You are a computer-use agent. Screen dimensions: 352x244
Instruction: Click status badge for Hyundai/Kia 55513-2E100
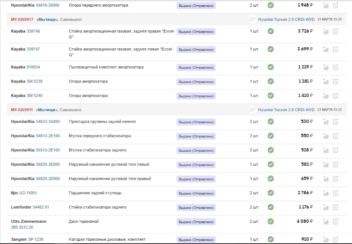coord(196,150)
